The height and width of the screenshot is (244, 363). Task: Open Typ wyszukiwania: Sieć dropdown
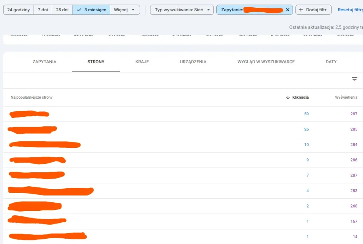(182, 10)
